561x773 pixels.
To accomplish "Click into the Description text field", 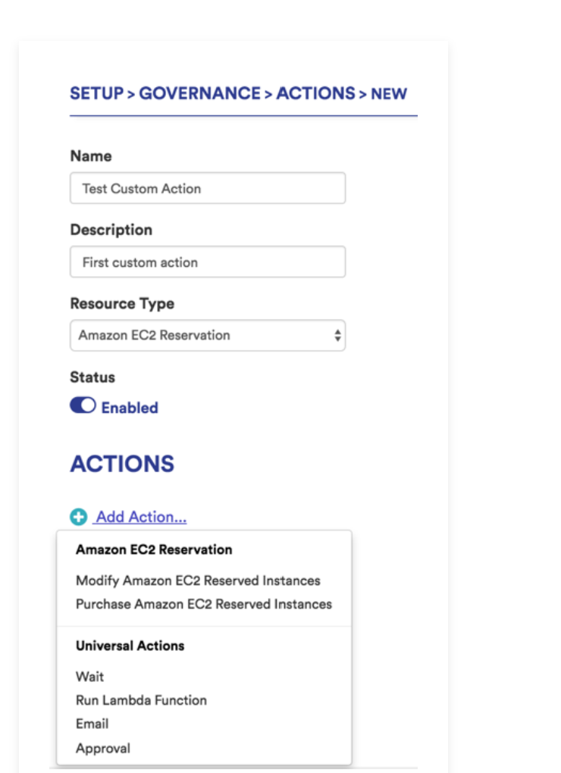I will click(207, 262).
